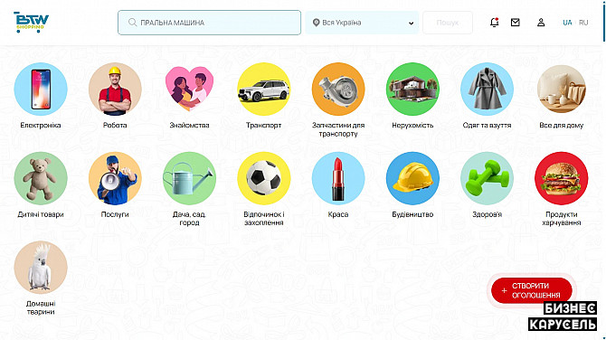Screen dimensions: 606x340
Task: Open the Дача, сад, город watering can icon
Action: (x=189, y=178)
